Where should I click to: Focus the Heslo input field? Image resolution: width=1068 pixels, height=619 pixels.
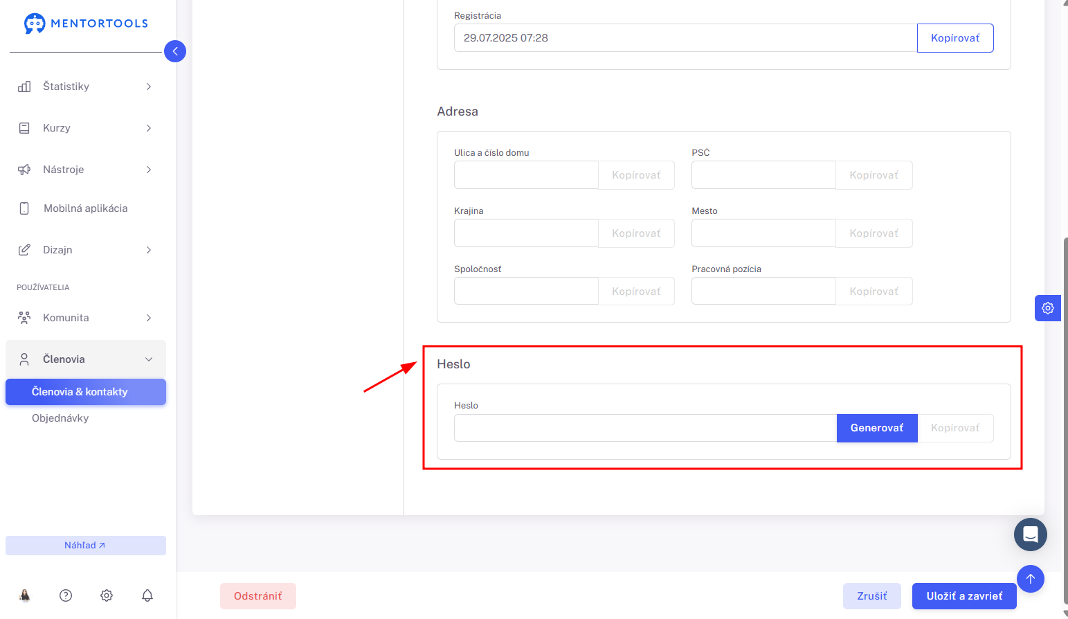tap(645, 428)
